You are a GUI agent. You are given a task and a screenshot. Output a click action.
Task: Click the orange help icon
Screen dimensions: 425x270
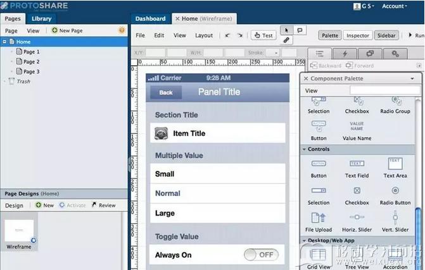[x=122, y=30]
